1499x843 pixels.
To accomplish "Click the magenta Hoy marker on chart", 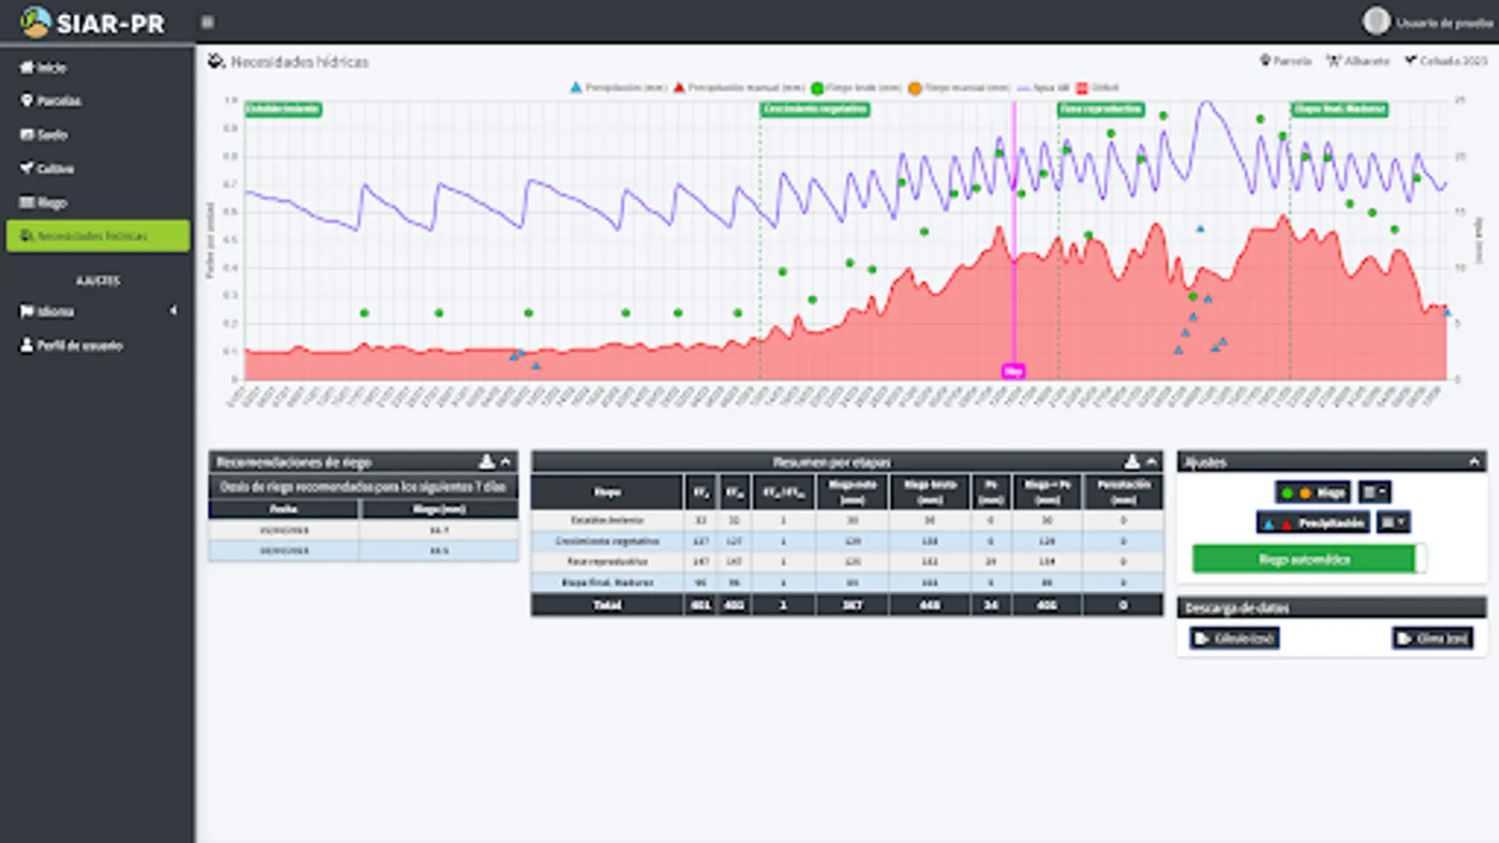I will pyautogui.click(x=1013, y=371).
